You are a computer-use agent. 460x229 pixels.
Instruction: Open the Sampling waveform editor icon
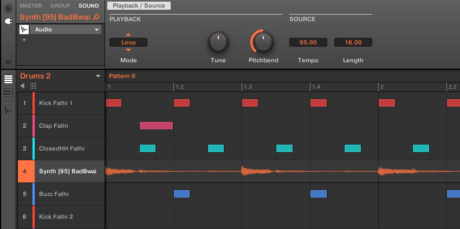(8, 110)
